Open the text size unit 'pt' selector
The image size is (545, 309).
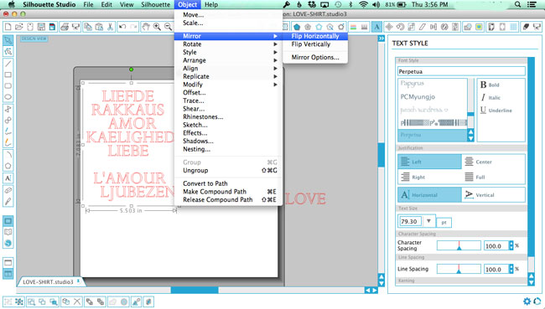coord(444,223)
